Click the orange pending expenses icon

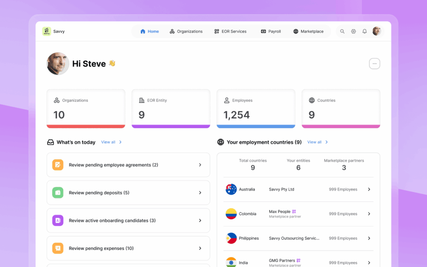point(58,248)
